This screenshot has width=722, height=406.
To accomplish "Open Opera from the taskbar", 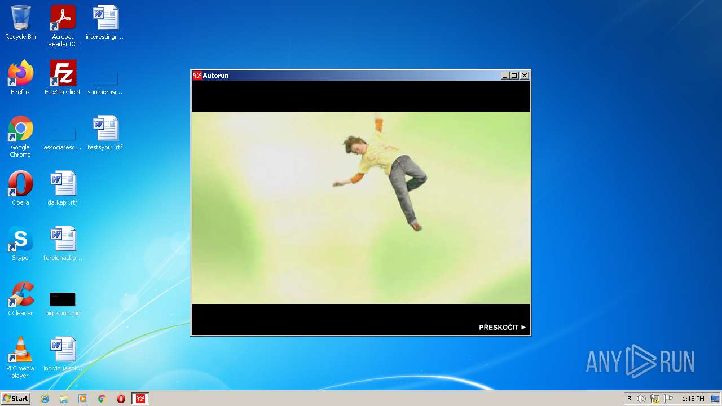I will [x=121, y=399].
